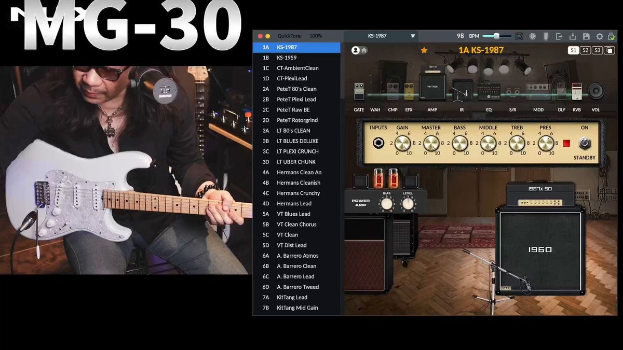
Task: Select the RVB reverb pedal
Action: tap(577, 91)
